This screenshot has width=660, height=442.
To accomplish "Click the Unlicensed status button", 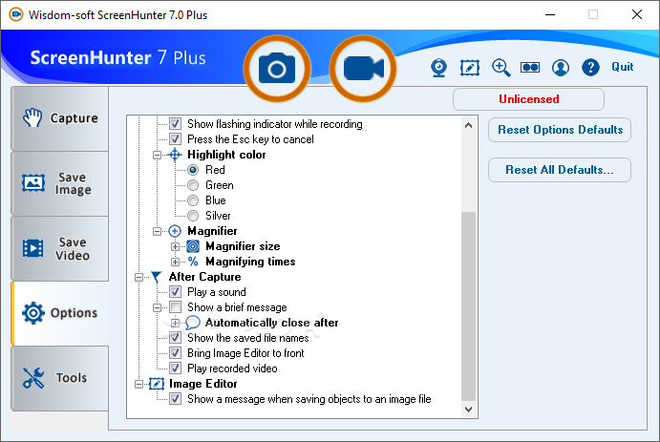I will pos(529,99).
